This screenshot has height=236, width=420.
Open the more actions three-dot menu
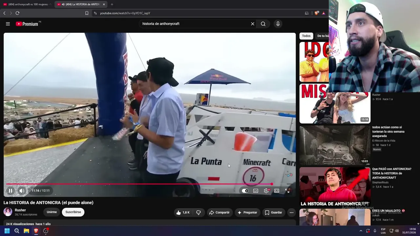[x=291, y=212]
